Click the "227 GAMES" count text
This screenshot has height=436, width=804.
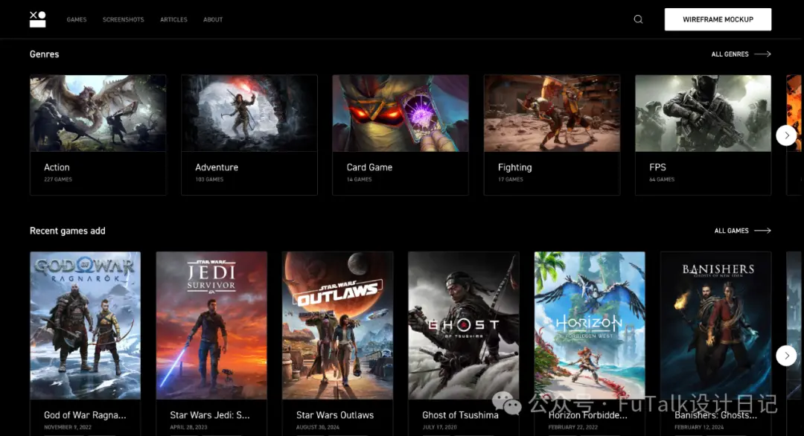[58, 179]
